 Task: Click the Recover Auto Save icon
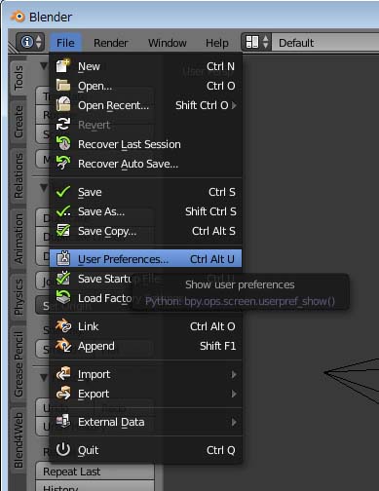point(63,163)
